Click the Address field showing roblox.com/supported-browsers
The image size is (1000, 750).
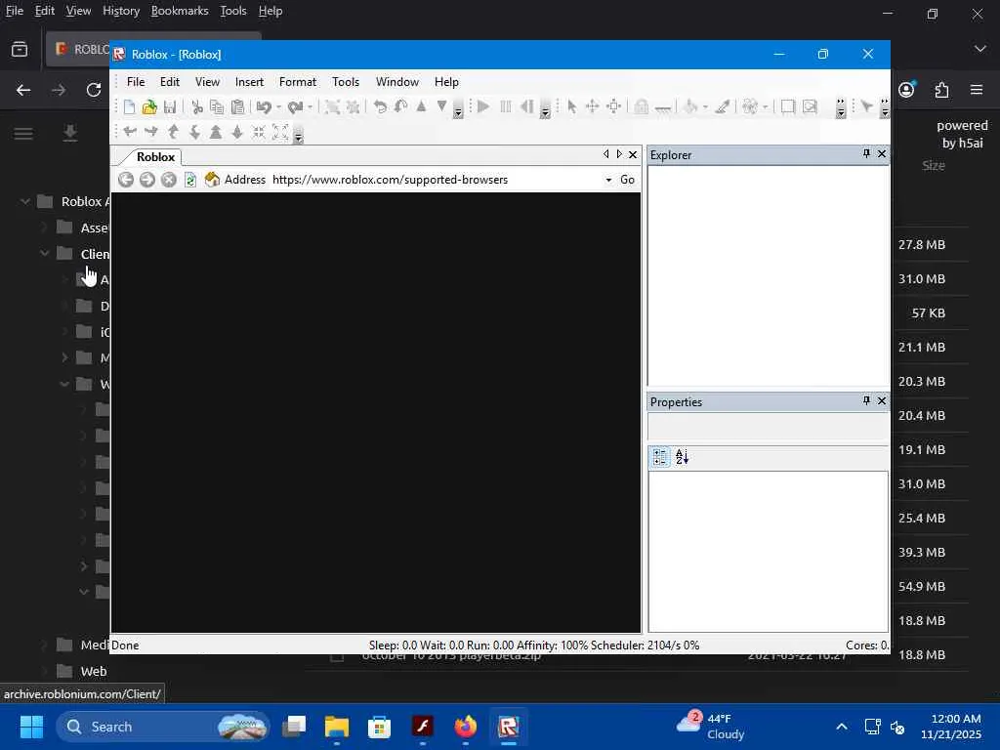(437, 180)
